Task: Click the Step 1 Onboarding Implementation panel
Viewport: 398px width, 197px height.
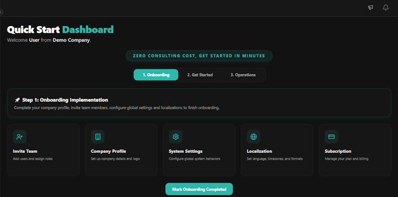Action: (x=199, y=103)
